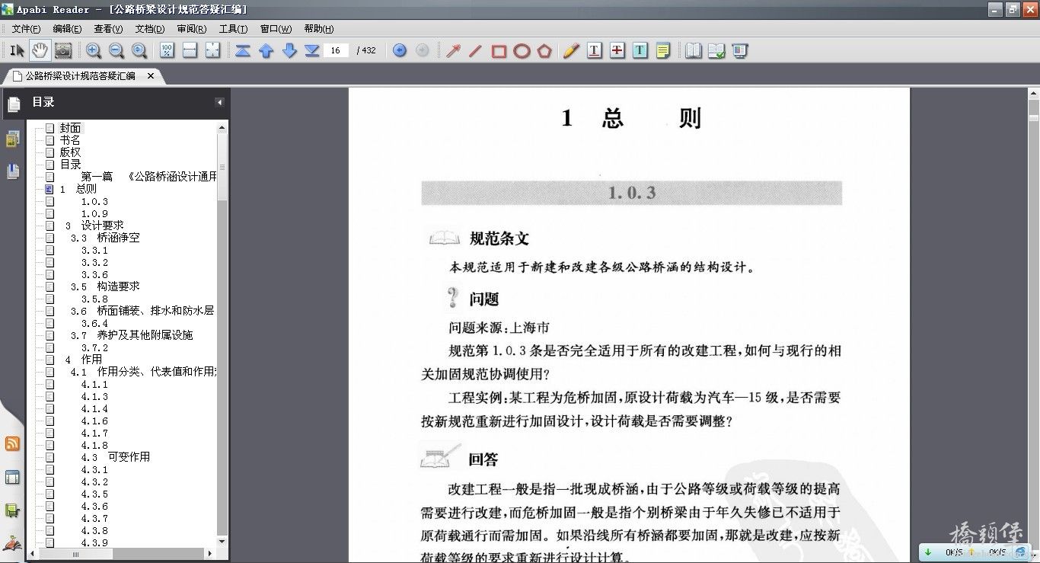
Task: Select the highlight text tool
Action: click(640, 50)
